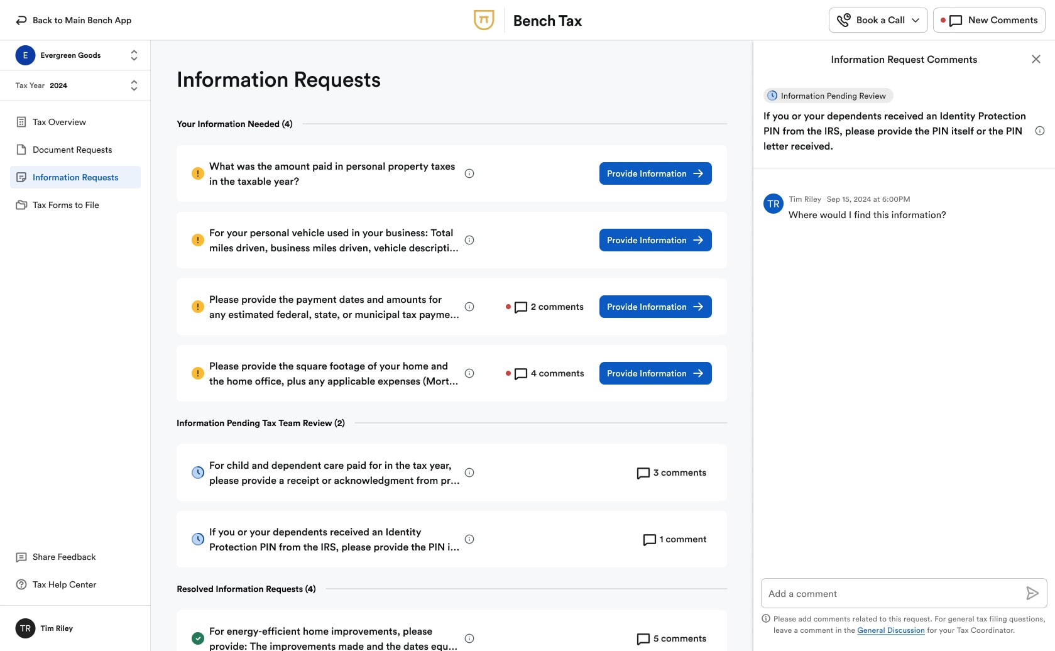
Task: Click info icon next to personal property taxes request
Action: [x=469, y=173]
